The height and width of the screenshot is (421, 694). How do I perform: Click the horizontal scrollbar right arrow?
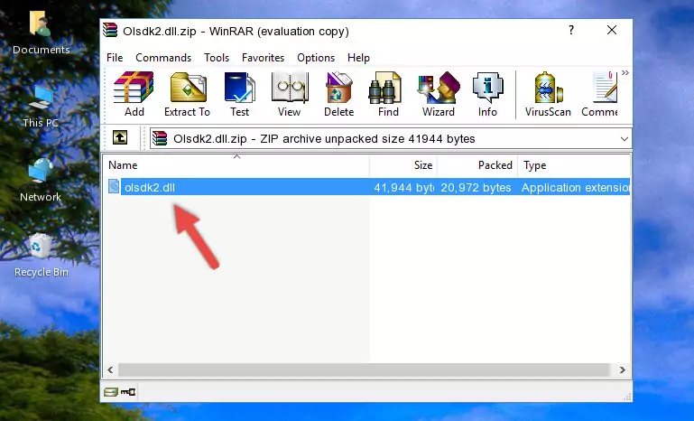pos(623,370)
